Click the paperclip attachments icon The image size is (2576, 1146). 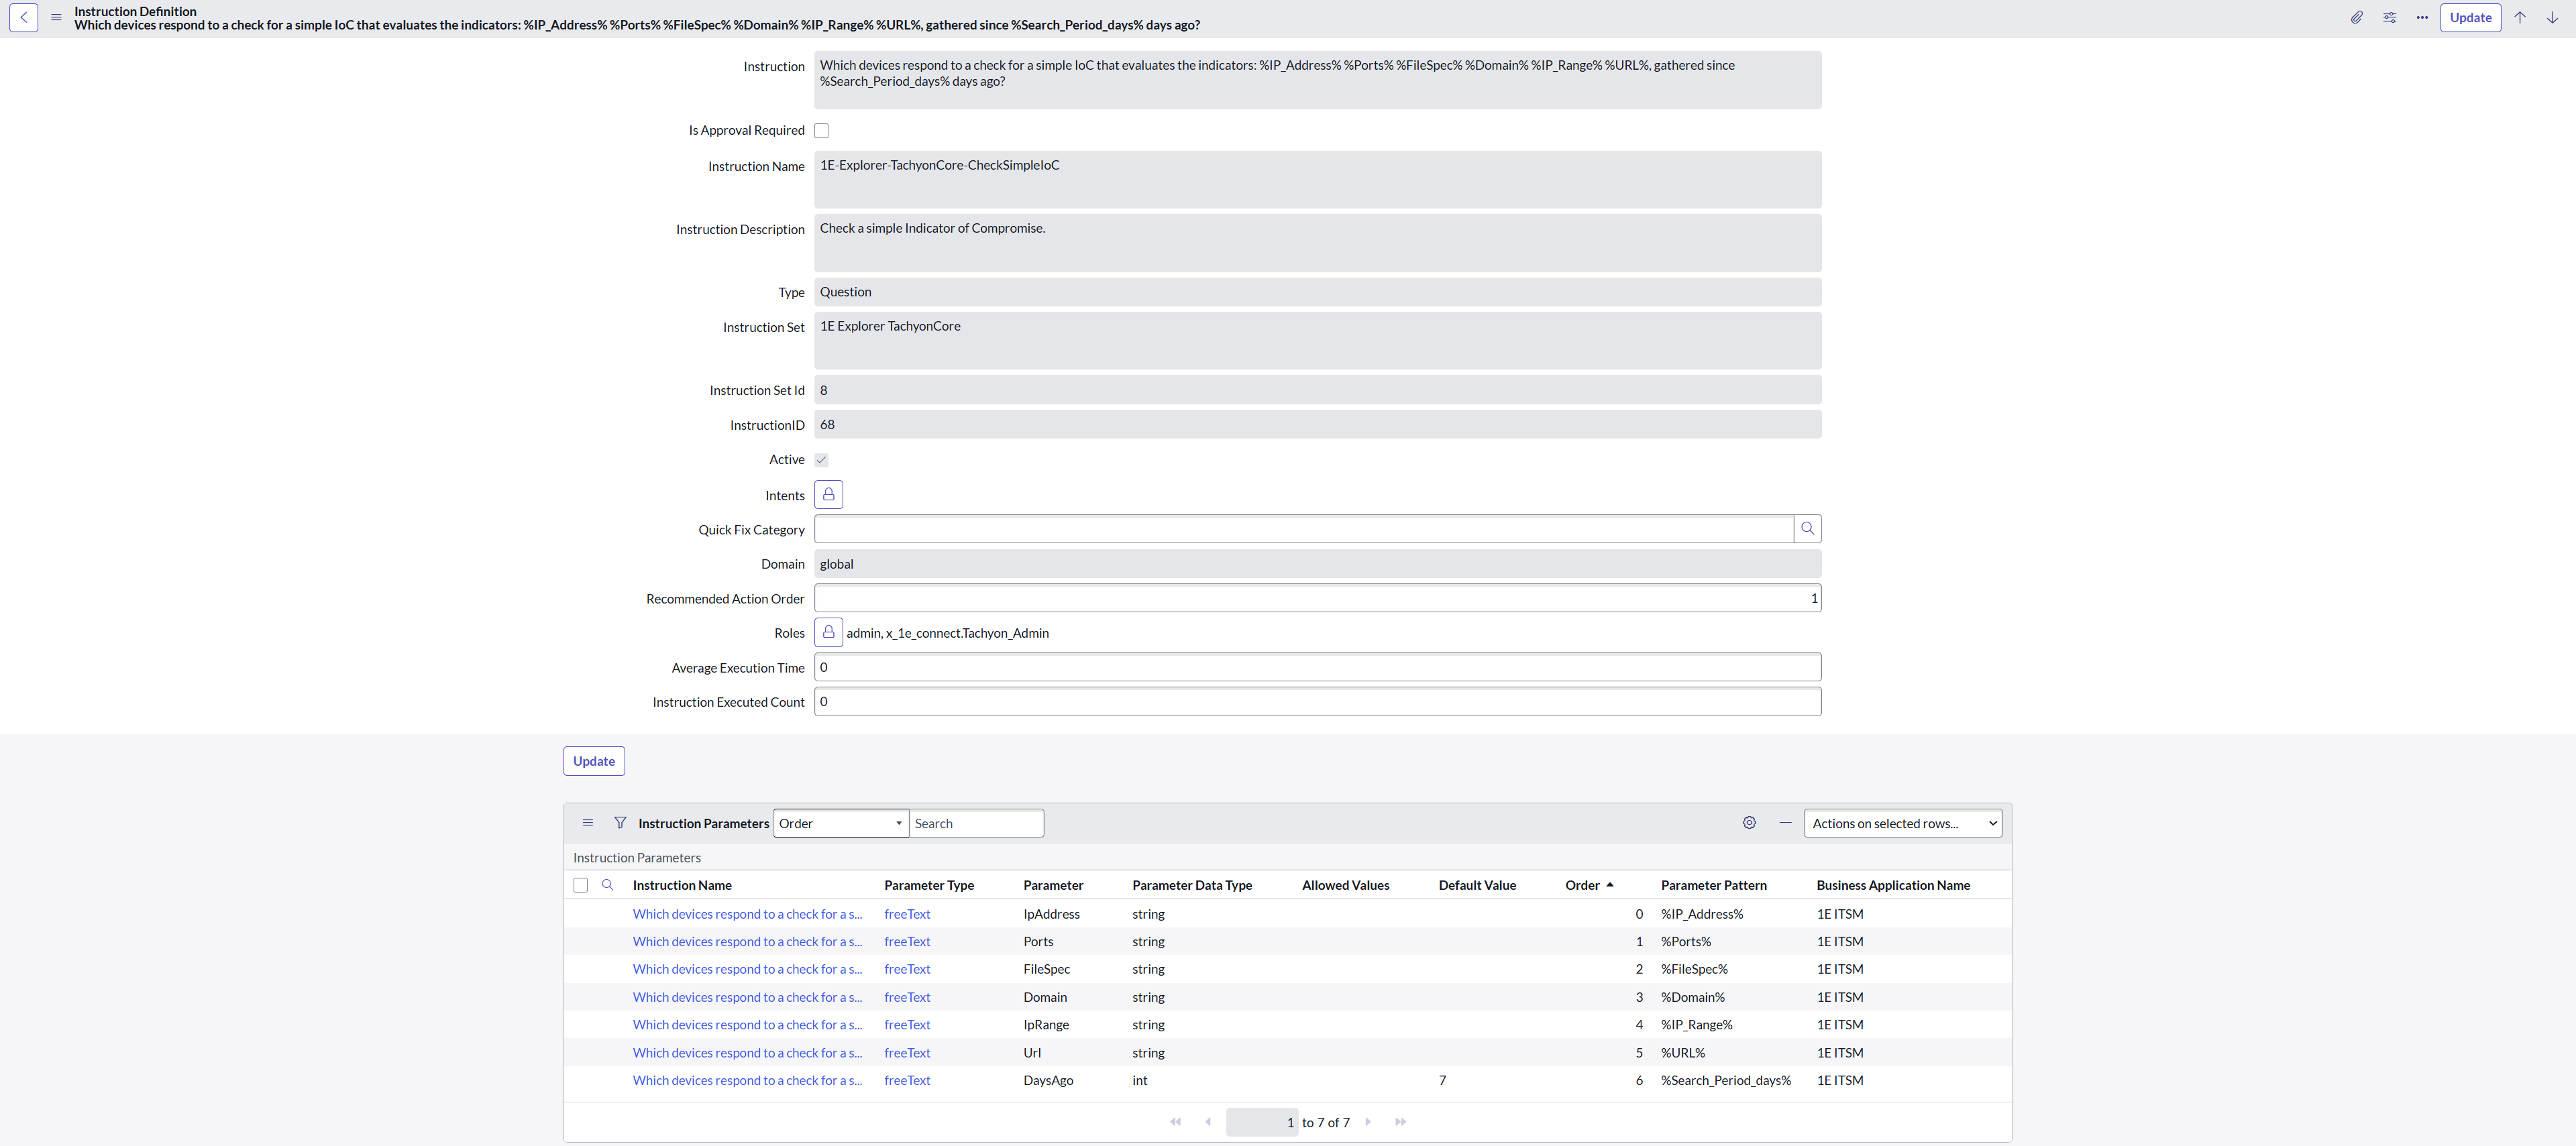click(2356, 17)
